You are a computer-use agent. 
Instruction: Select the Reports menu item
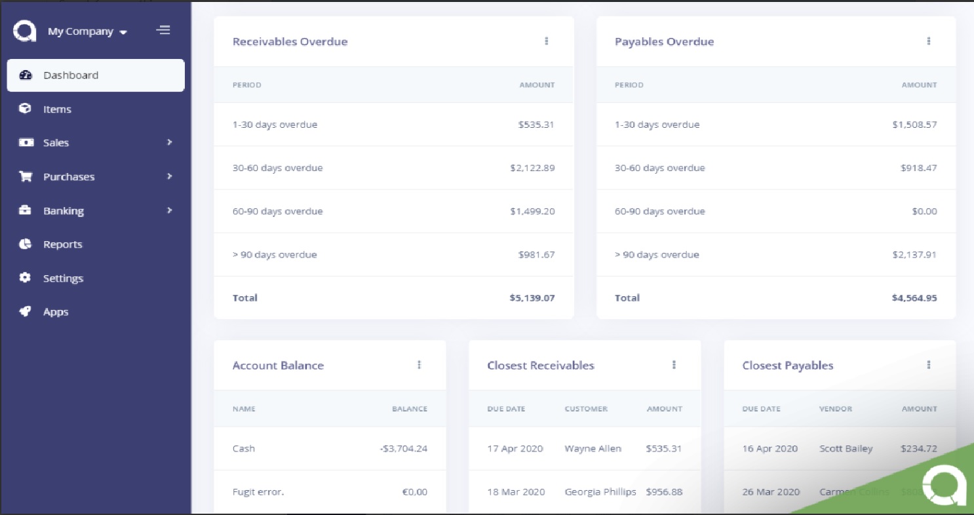coord(63,244)
